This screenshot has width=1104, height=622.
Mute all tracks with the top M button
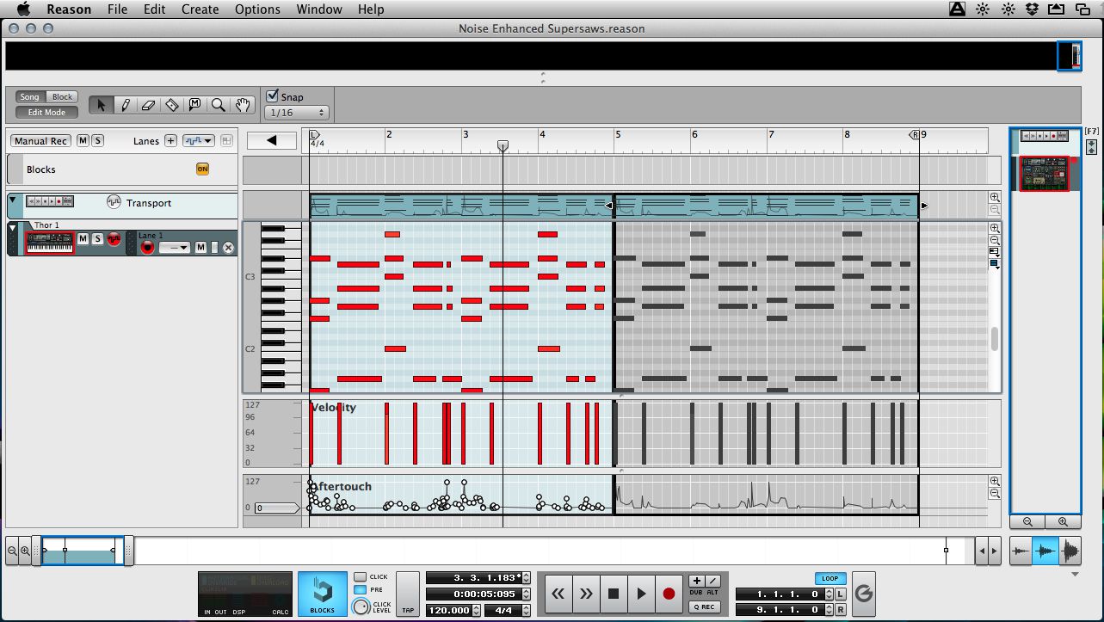pyautogui.click(x=83, y=140)
